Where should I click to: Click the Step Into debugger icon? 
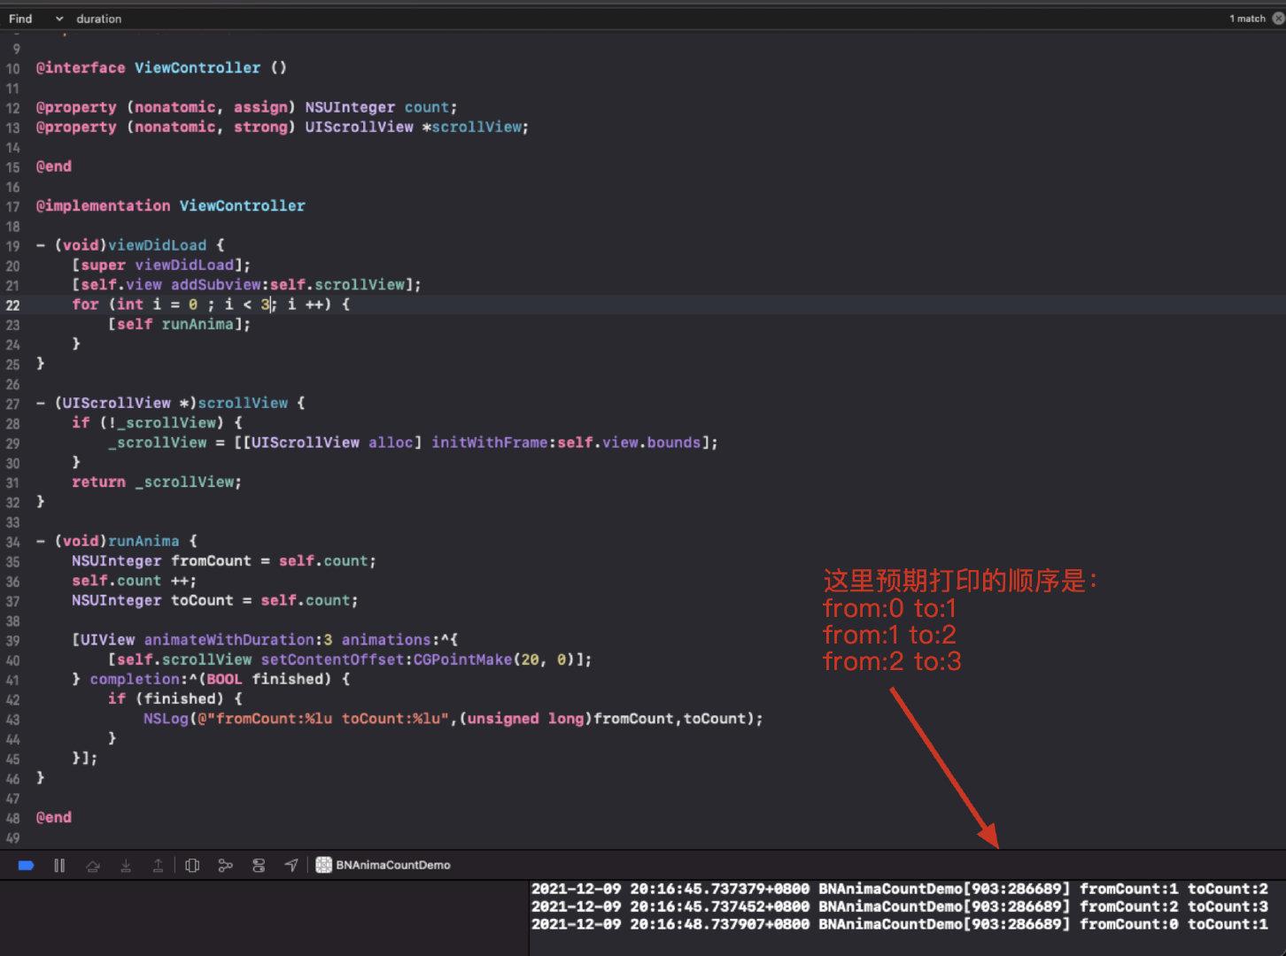point(126,865)
